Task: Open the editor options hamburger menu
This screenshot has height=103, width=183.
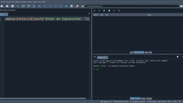Action: pos(89,13)
